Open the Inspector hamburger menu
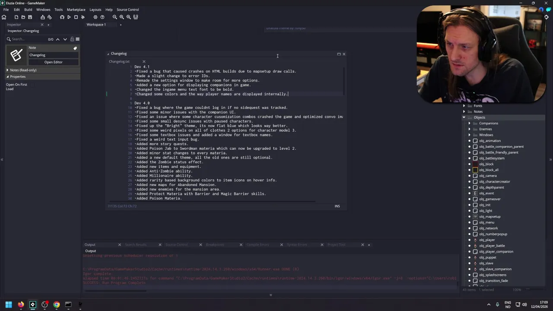The height and width of the screenshot is (311, 553). [77, 39]
